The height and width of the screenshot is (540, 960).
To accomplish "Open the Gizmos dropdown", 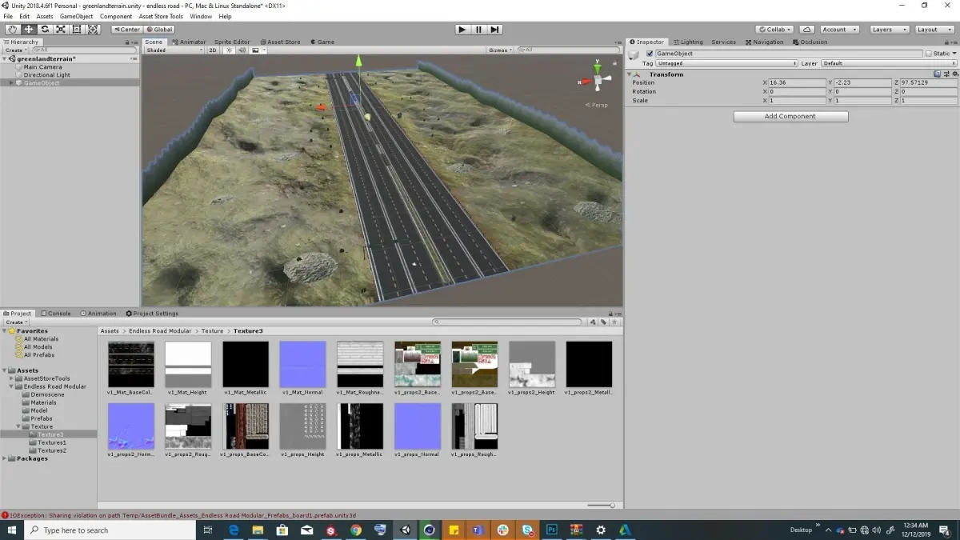I will (x=499, y=50).
